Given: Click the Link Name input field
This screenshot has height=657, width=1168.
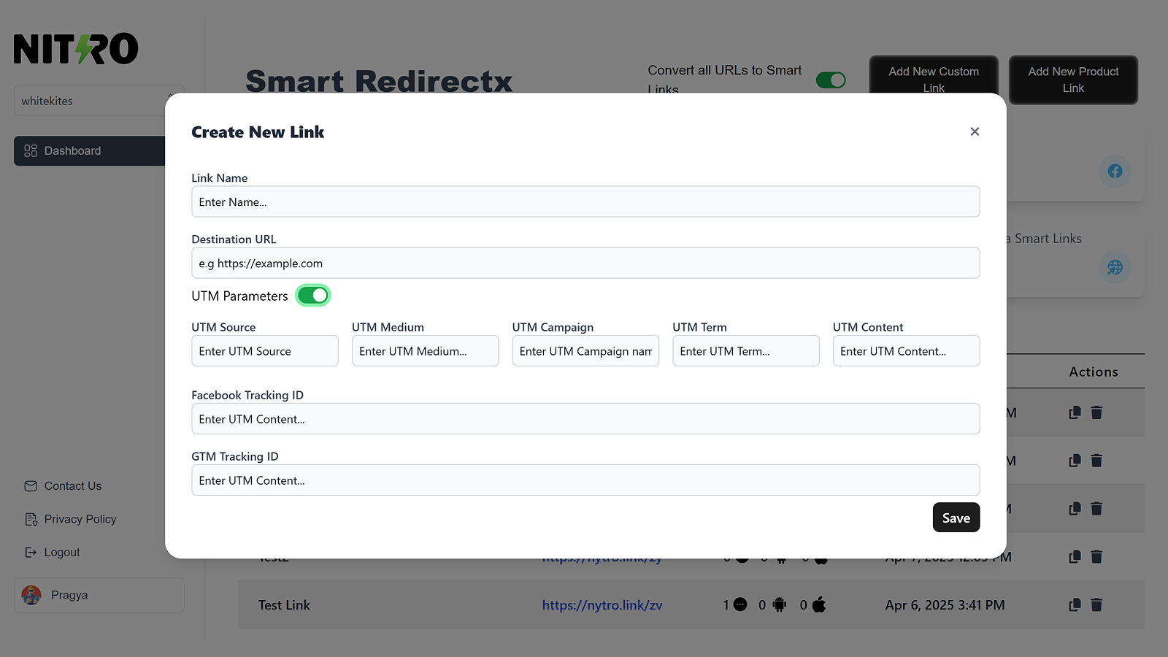Looking at the screenshot, I should [585, 201].
